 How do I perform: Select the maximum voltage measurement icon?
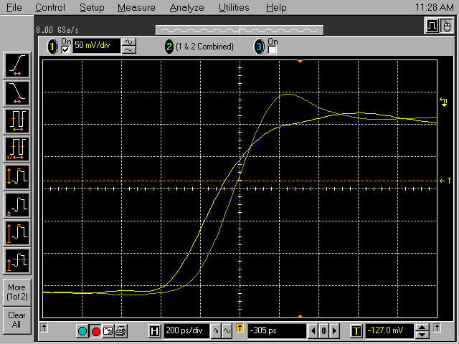[17, 233]
